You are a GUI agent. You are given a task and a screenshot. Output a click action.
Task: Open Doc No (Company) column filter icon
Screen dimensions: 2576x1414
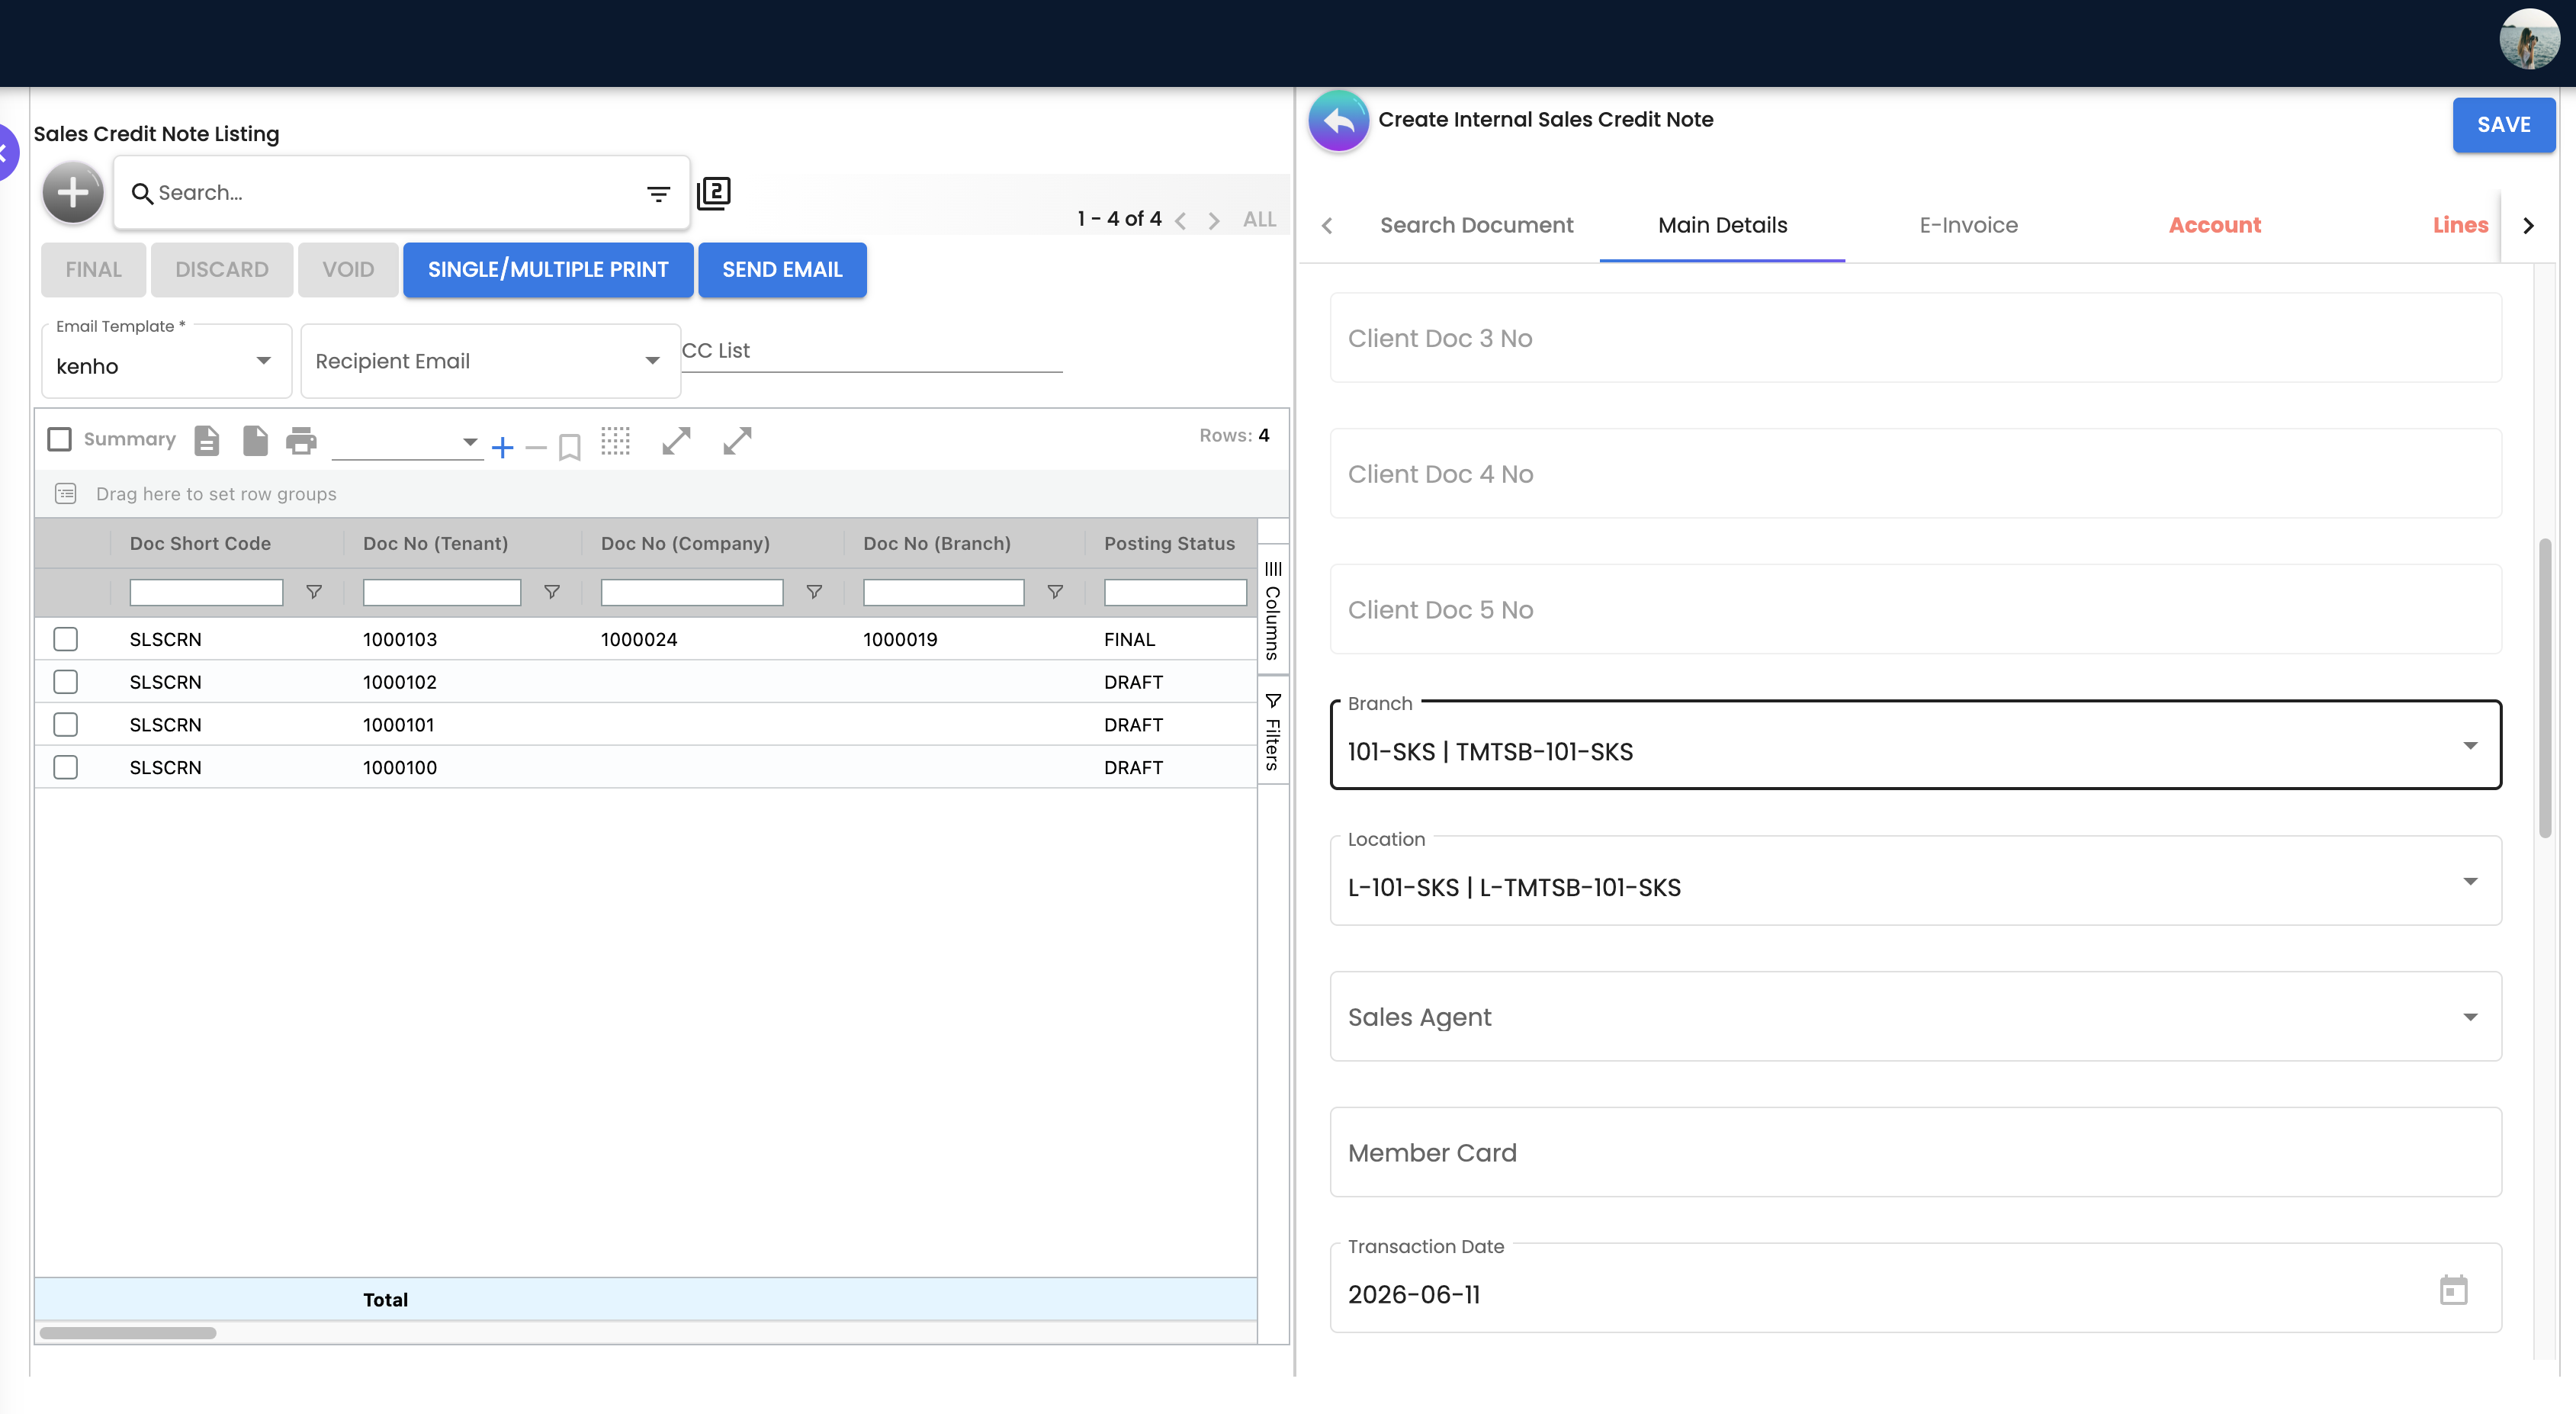pos(815,592)
